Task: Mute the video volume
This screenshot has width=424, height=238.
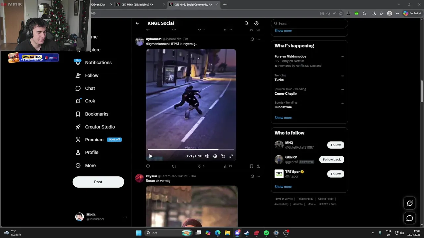Action: coord(207,156)
